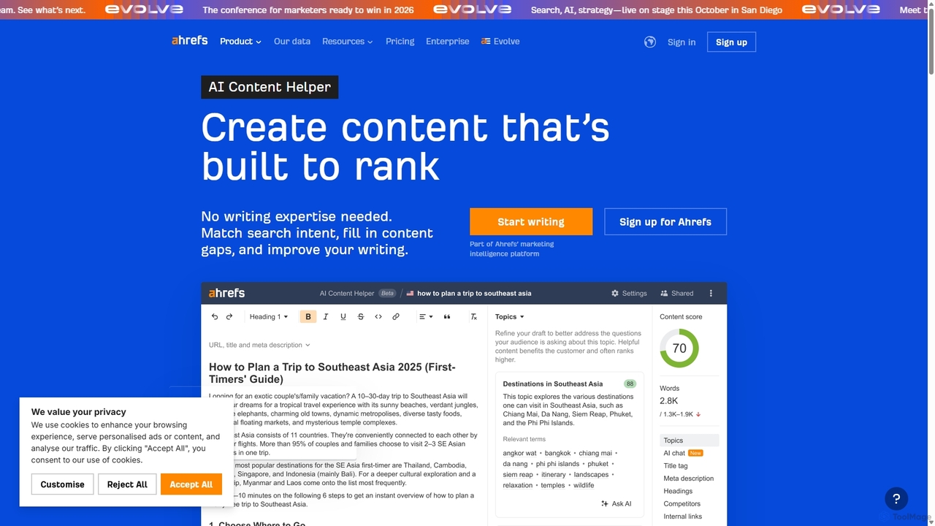Click Customise in the cookie banner
Image resolution: width=935 pixels, height=526 pixels.
click(x=62, y=484)
